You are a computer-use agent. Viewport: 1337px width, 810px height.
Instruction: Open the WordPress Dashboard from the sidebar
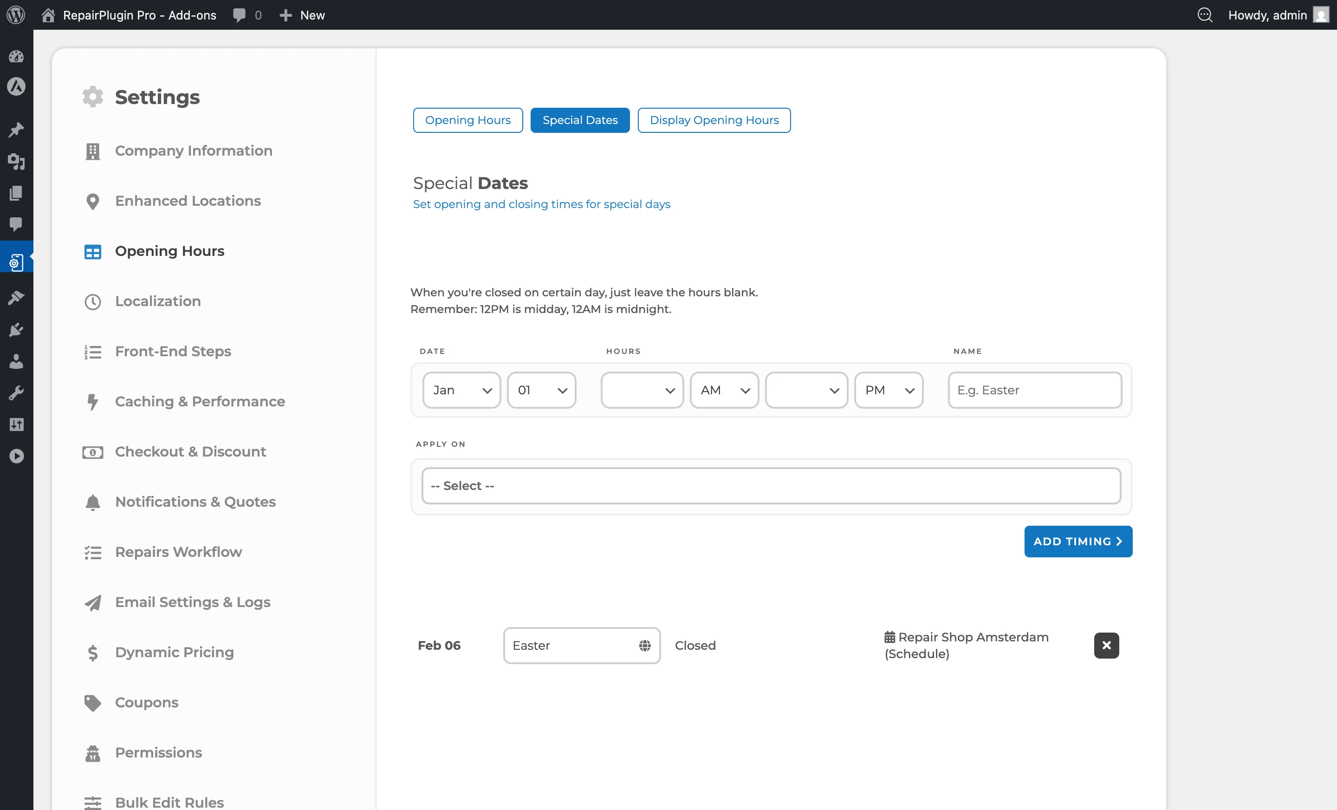coord(16,57)
